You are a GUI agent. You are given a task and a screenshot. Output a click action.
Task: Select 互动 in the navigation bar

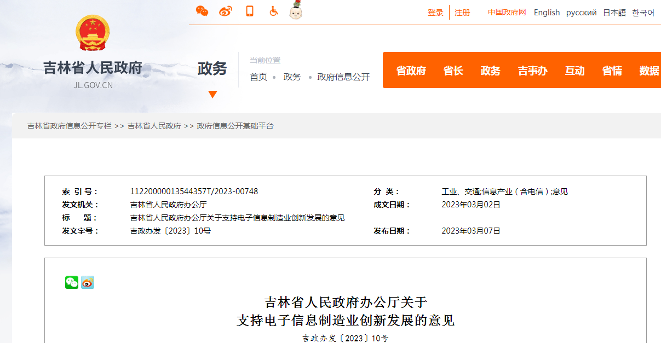coord(574,71)
